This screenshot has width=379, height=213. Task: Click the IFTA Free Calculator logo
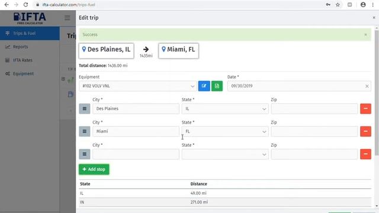pos(30,18)
